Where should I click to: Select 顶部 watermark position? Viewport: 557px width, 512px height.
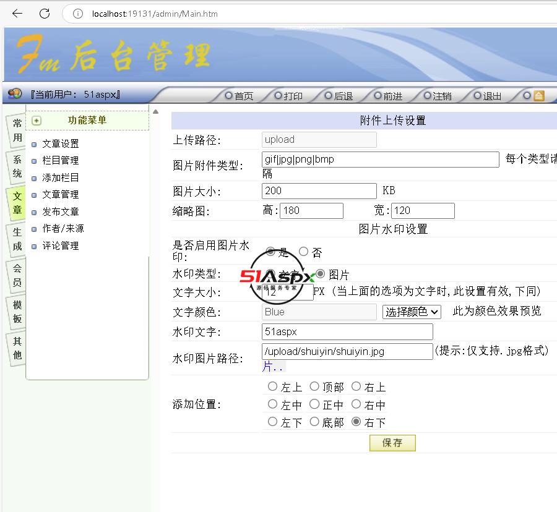314,386
